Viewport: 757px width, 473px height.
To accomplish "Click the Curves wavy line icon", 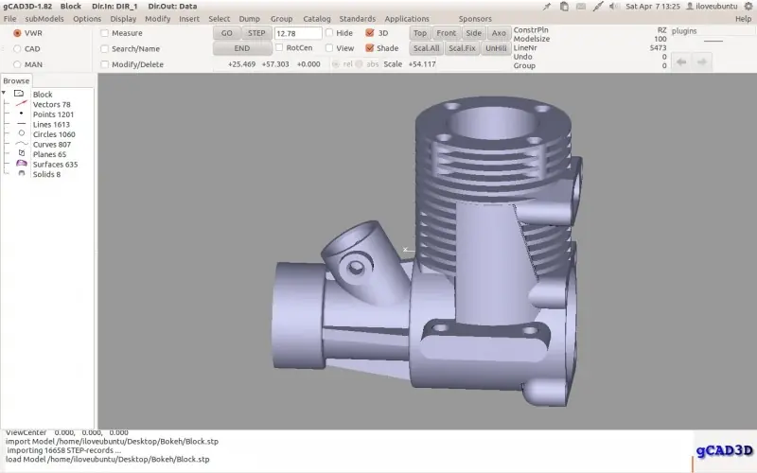I will [21, 144].
